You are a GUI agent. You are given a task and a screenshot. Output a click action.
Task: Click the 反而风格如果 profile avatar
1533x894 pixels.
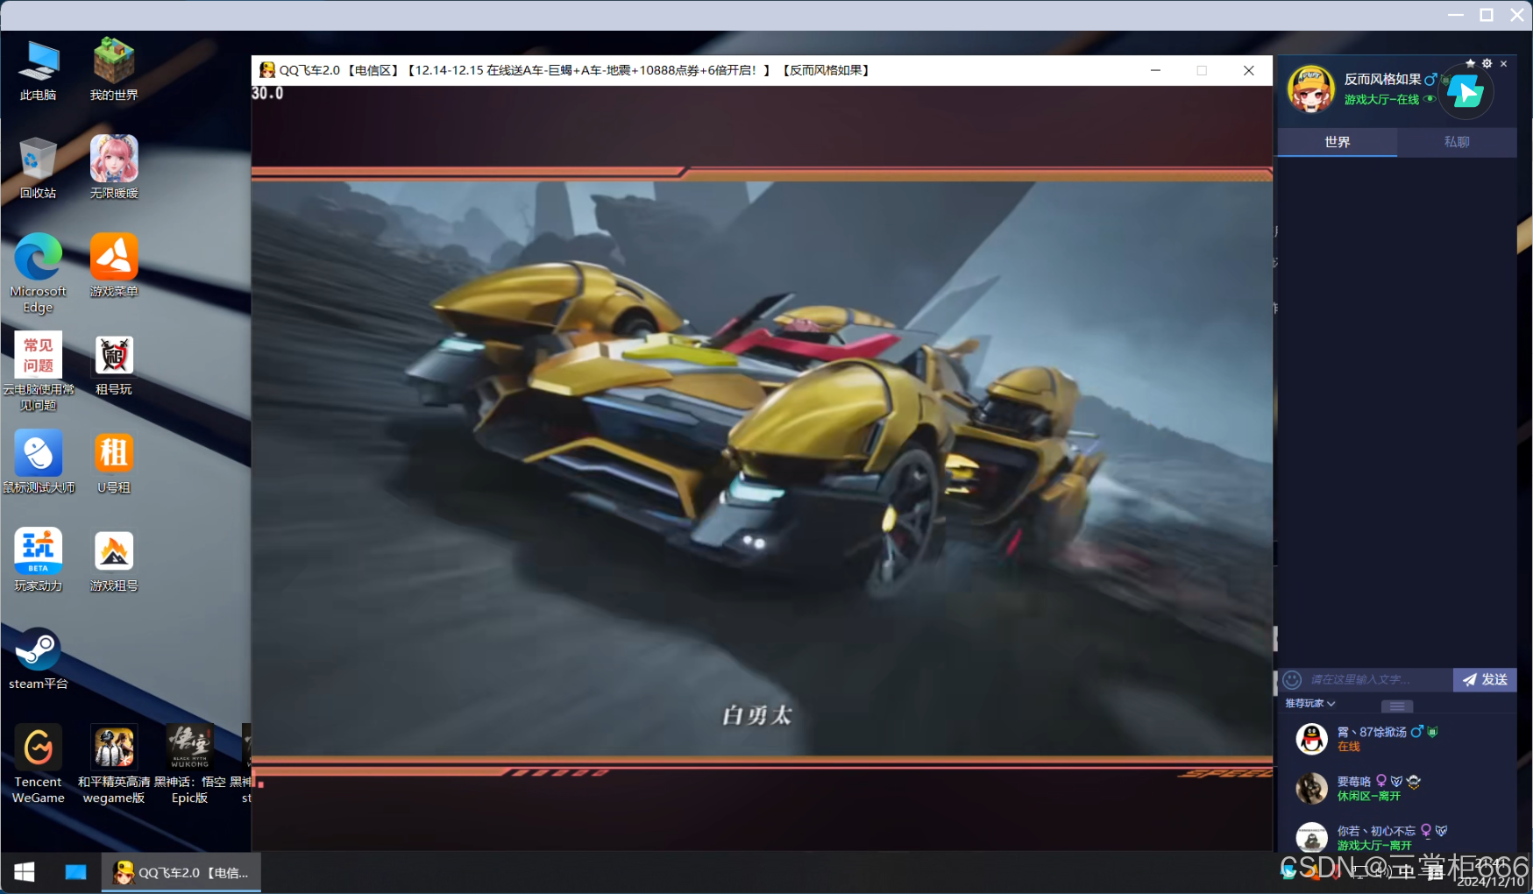(1310, 89)
